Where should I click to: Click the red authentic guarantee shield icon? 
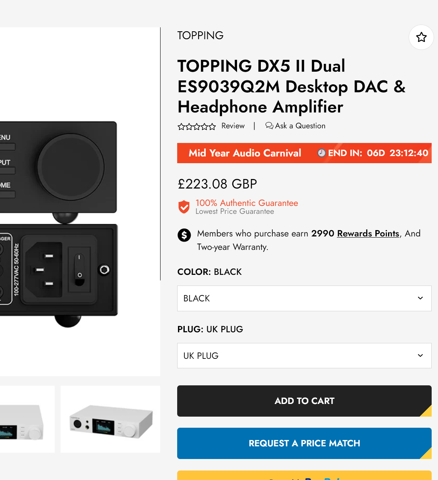[184, 207]
